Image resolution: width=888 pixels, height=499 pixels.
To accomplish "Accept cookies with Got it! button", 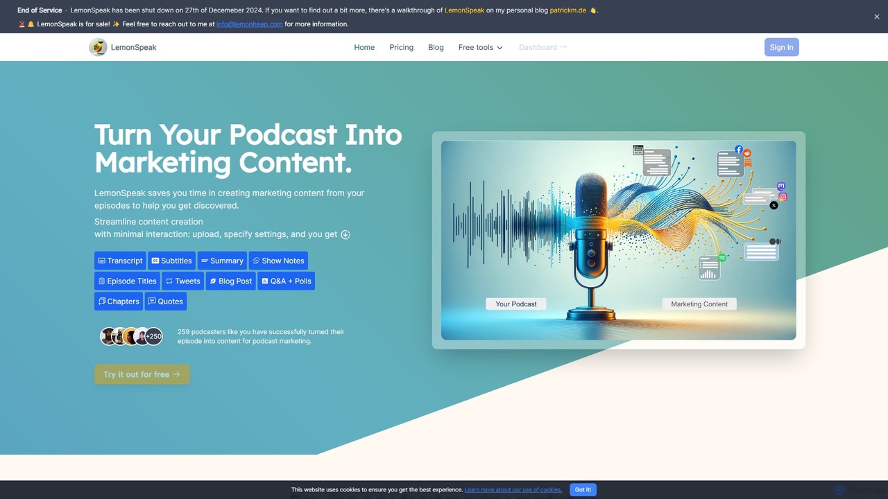I will coord(583,489).
